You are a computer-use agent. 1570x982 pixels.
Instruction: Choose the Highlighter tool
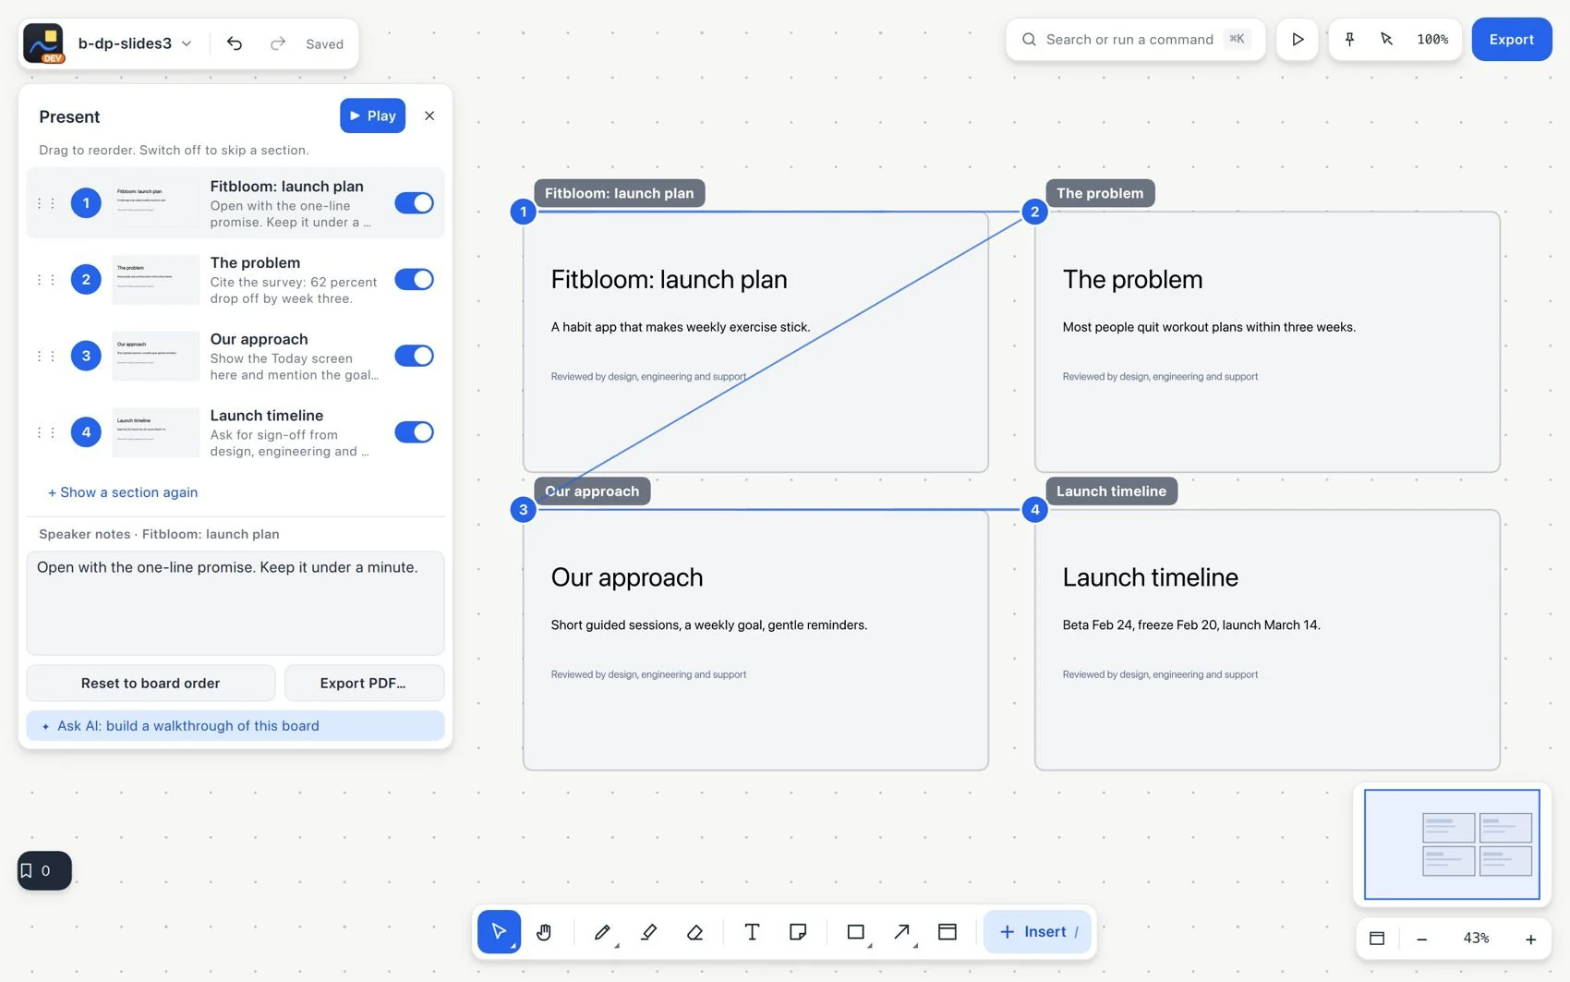click(648, 931)
